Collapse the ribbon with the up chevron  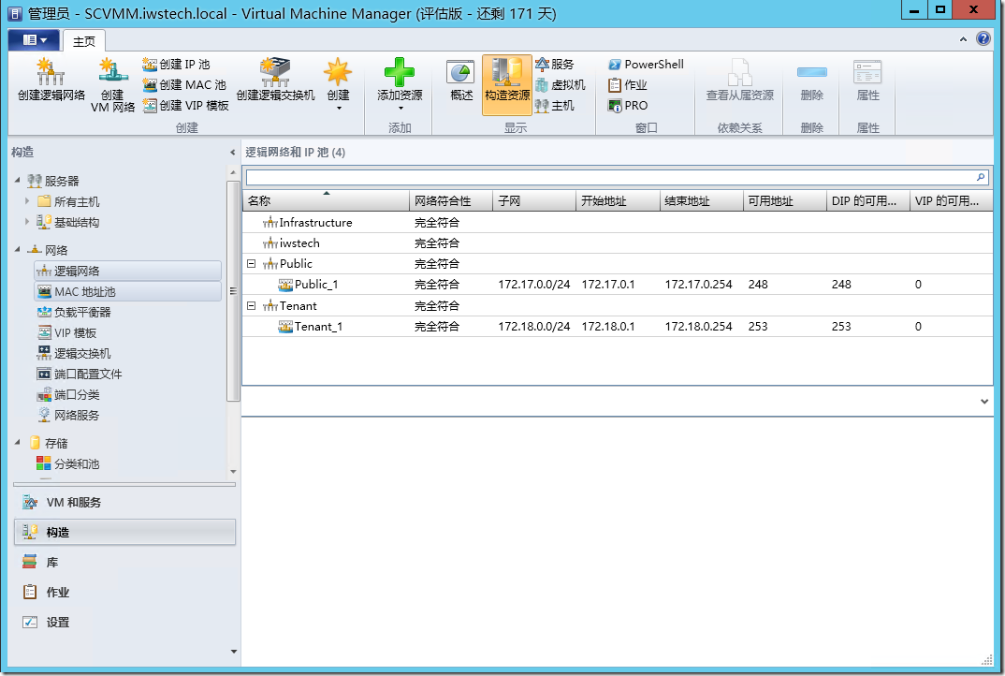coord(963,39)
